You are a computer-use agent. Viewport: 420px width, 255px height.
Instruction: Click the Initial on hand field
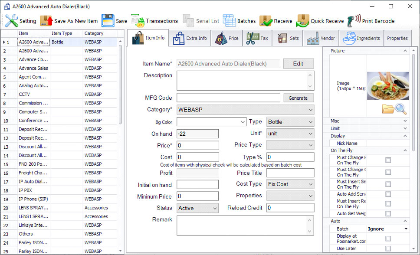pyautogui.click(x=198, y=185)
